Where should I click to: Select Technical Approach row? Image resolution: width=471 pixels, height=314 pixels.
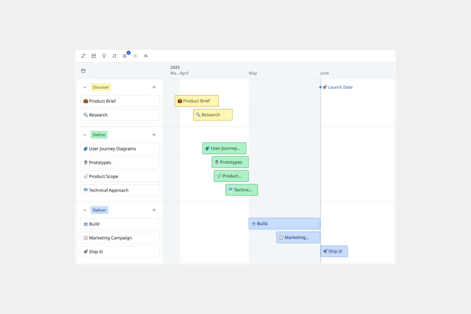coord(120,190)
